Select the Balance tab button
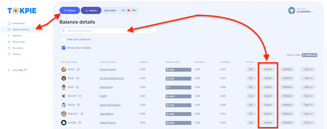This screenshot has width=327, height=129. coord(69,11)
